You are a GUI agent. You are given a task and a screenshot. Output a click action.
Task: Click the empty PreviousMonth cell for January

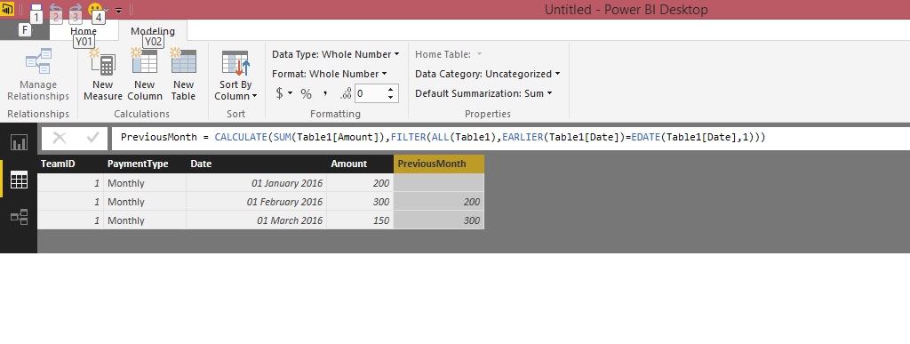pos(439,183)
